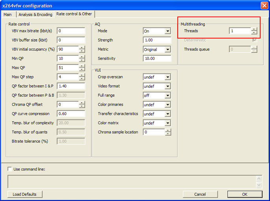Increase Min QP with spinner up arrow
This screenshot has height=201, width=270.
pyautogui.click(x=82, y=57)
